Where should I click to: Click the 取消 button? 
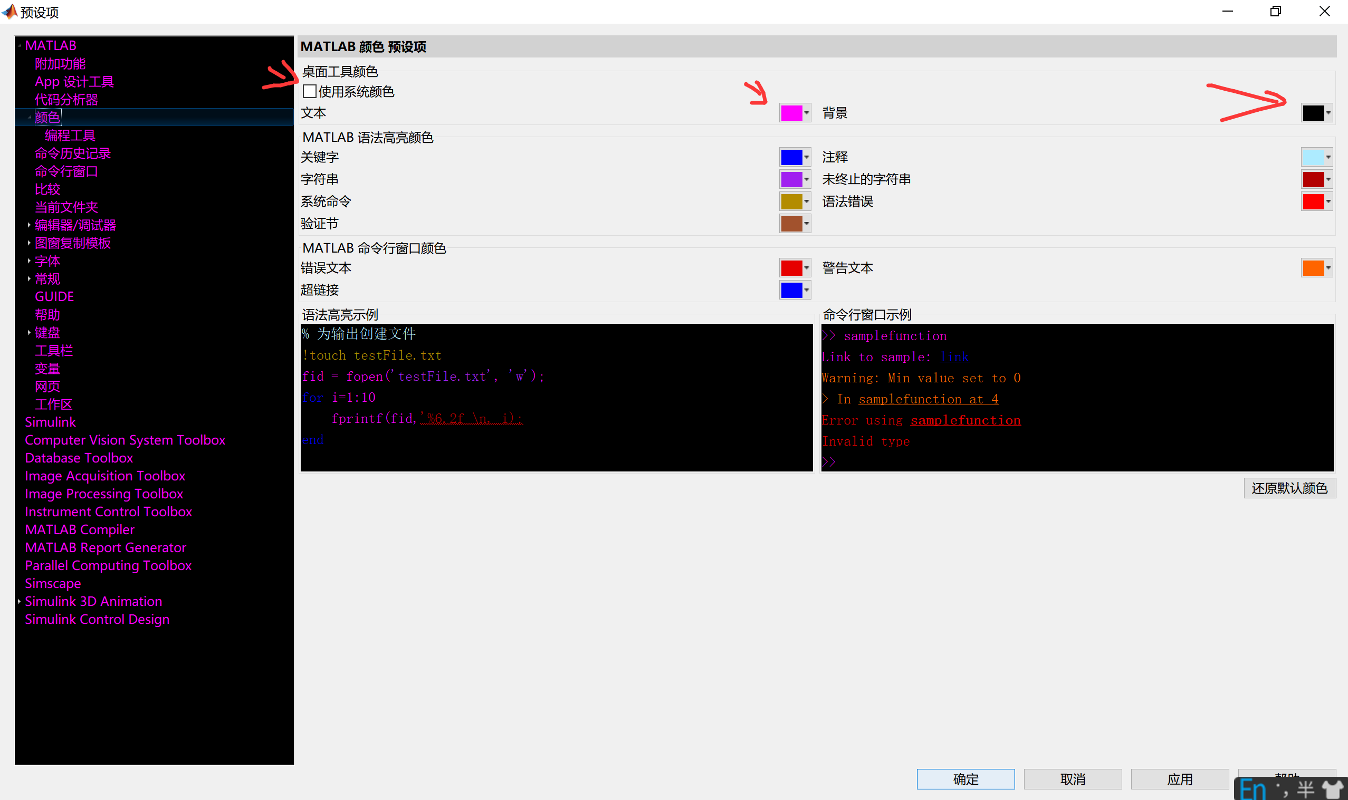point(1073,779)
